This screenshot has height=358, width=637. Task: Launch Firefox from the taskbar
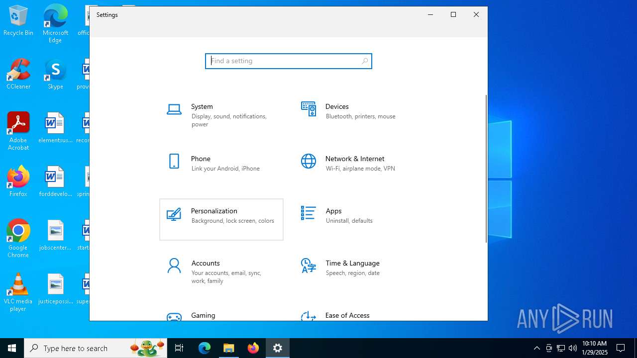(253, 348)
